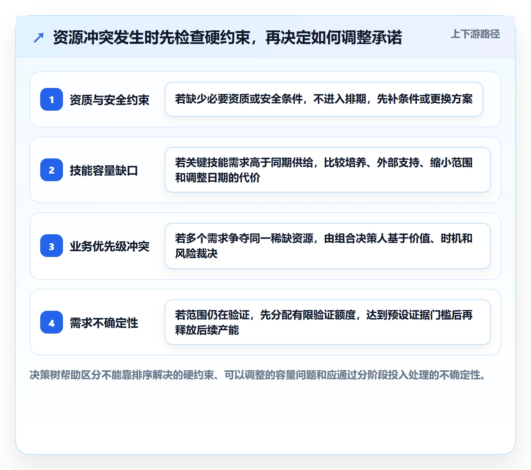Open the box starting 若缺少必要资质或安全条件
The width and height of the screenshot is (531, 470).
coord(324,99)
